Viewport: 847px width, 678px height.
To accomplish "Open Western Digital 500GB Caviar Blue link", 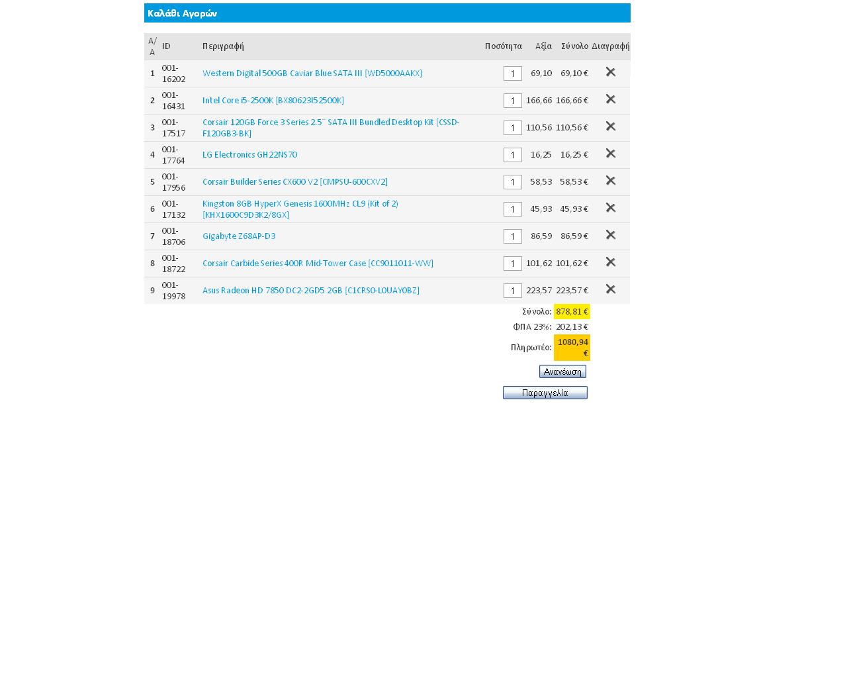I will point(312,73).
